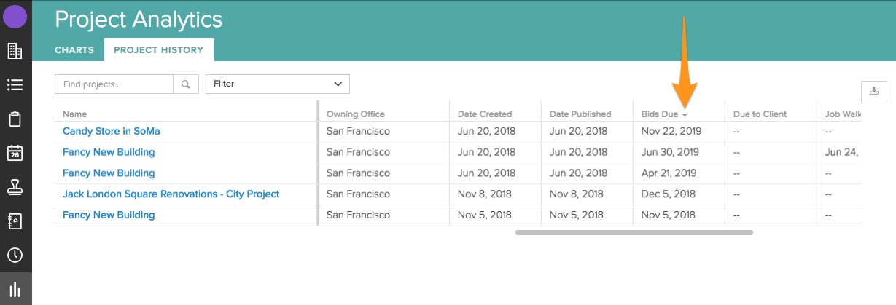
Task: Toggle Bids Due column sort arrow
Action: pyautogui.click(x=685, y=115)
